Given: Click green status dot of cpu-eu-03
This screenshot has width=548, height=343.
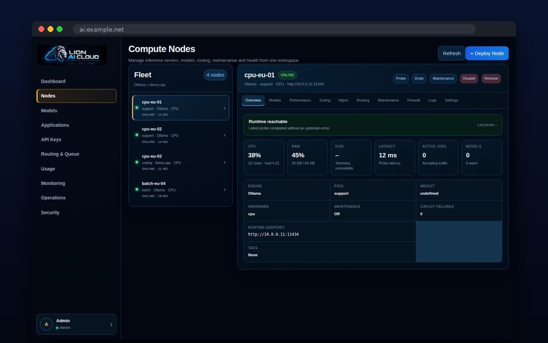Looking at the screenshot, I should point(137,162).
